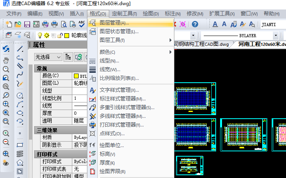Viewport: 286px width, 178px height.
Task: Toggle the layer light bulb on/off icon
Action: (40, 36)
